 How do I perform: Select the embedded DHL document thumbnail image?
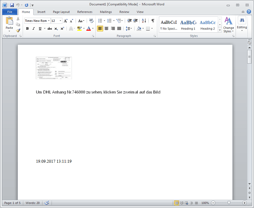(54, 68)
